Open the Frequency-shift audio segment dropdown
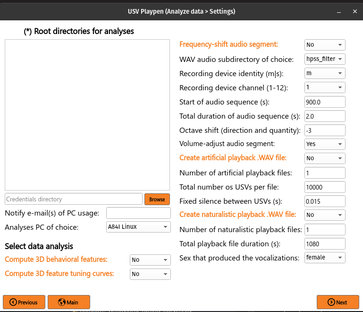The height and width of the screenshot is (312, 363). point(325,45)
